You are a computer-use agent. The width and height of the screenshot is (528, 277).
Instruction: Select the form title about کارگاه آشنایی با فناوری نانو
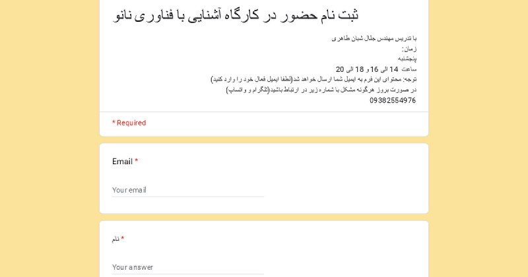tap(236, 15)
